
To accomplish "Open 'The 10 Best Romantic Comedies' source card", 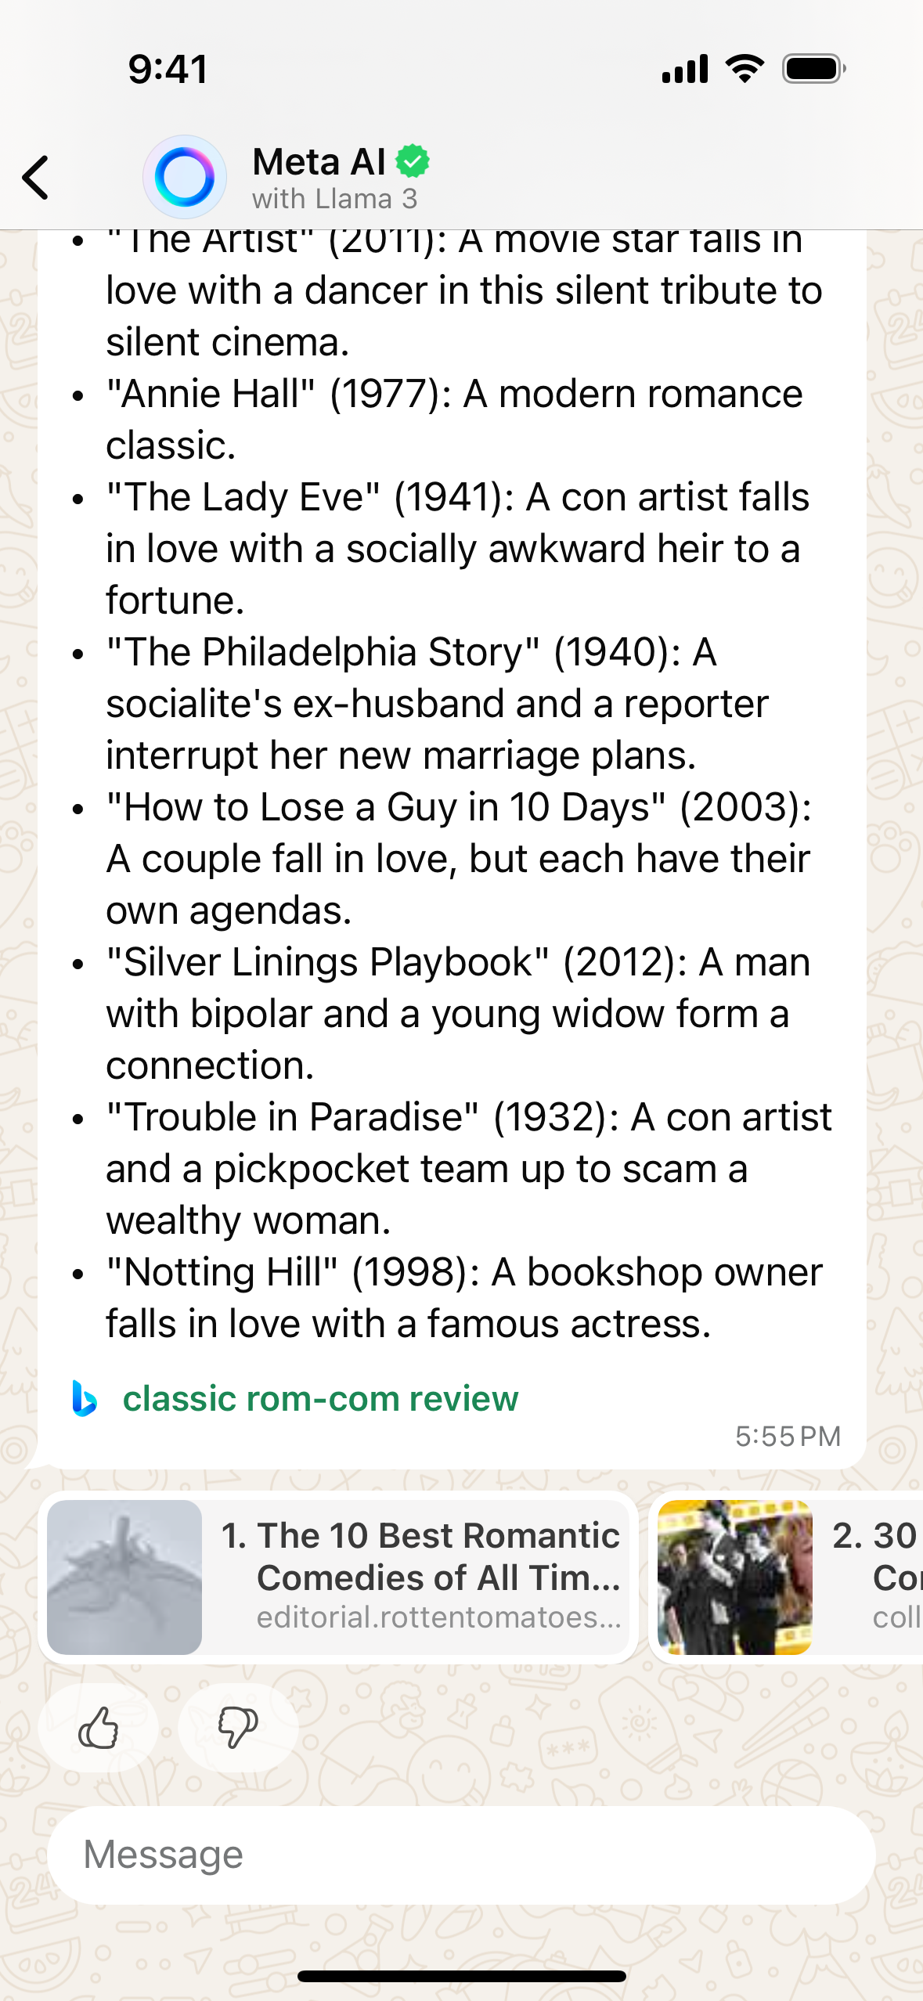I will point(338,1577).
